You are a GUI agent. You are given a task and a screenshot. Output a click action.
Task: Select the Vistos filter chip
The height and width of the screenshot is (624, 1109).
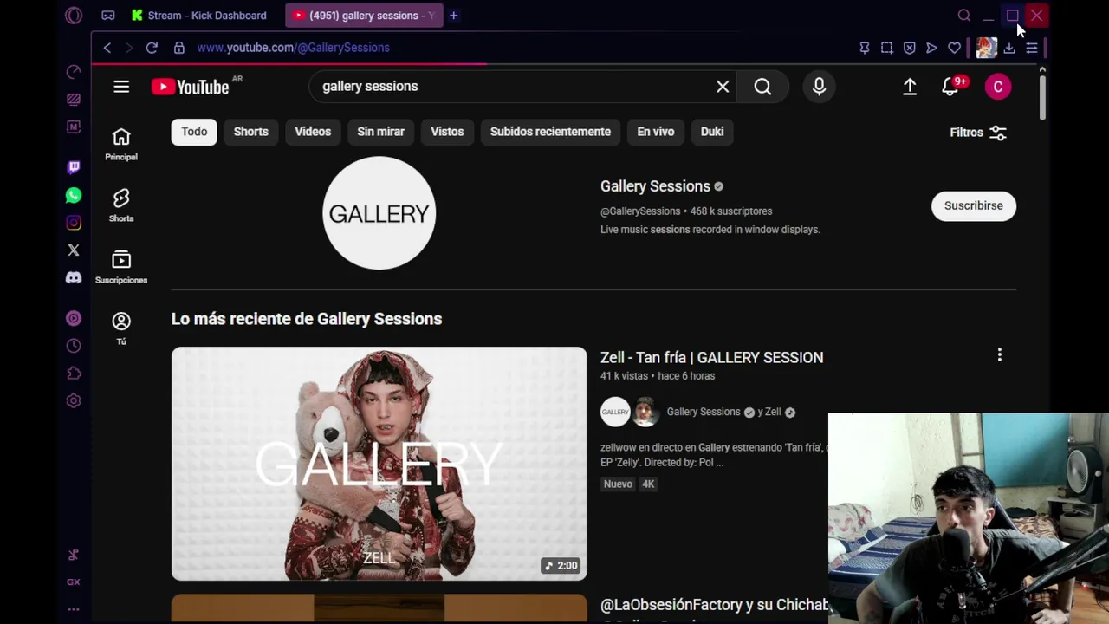coord(447,132)
